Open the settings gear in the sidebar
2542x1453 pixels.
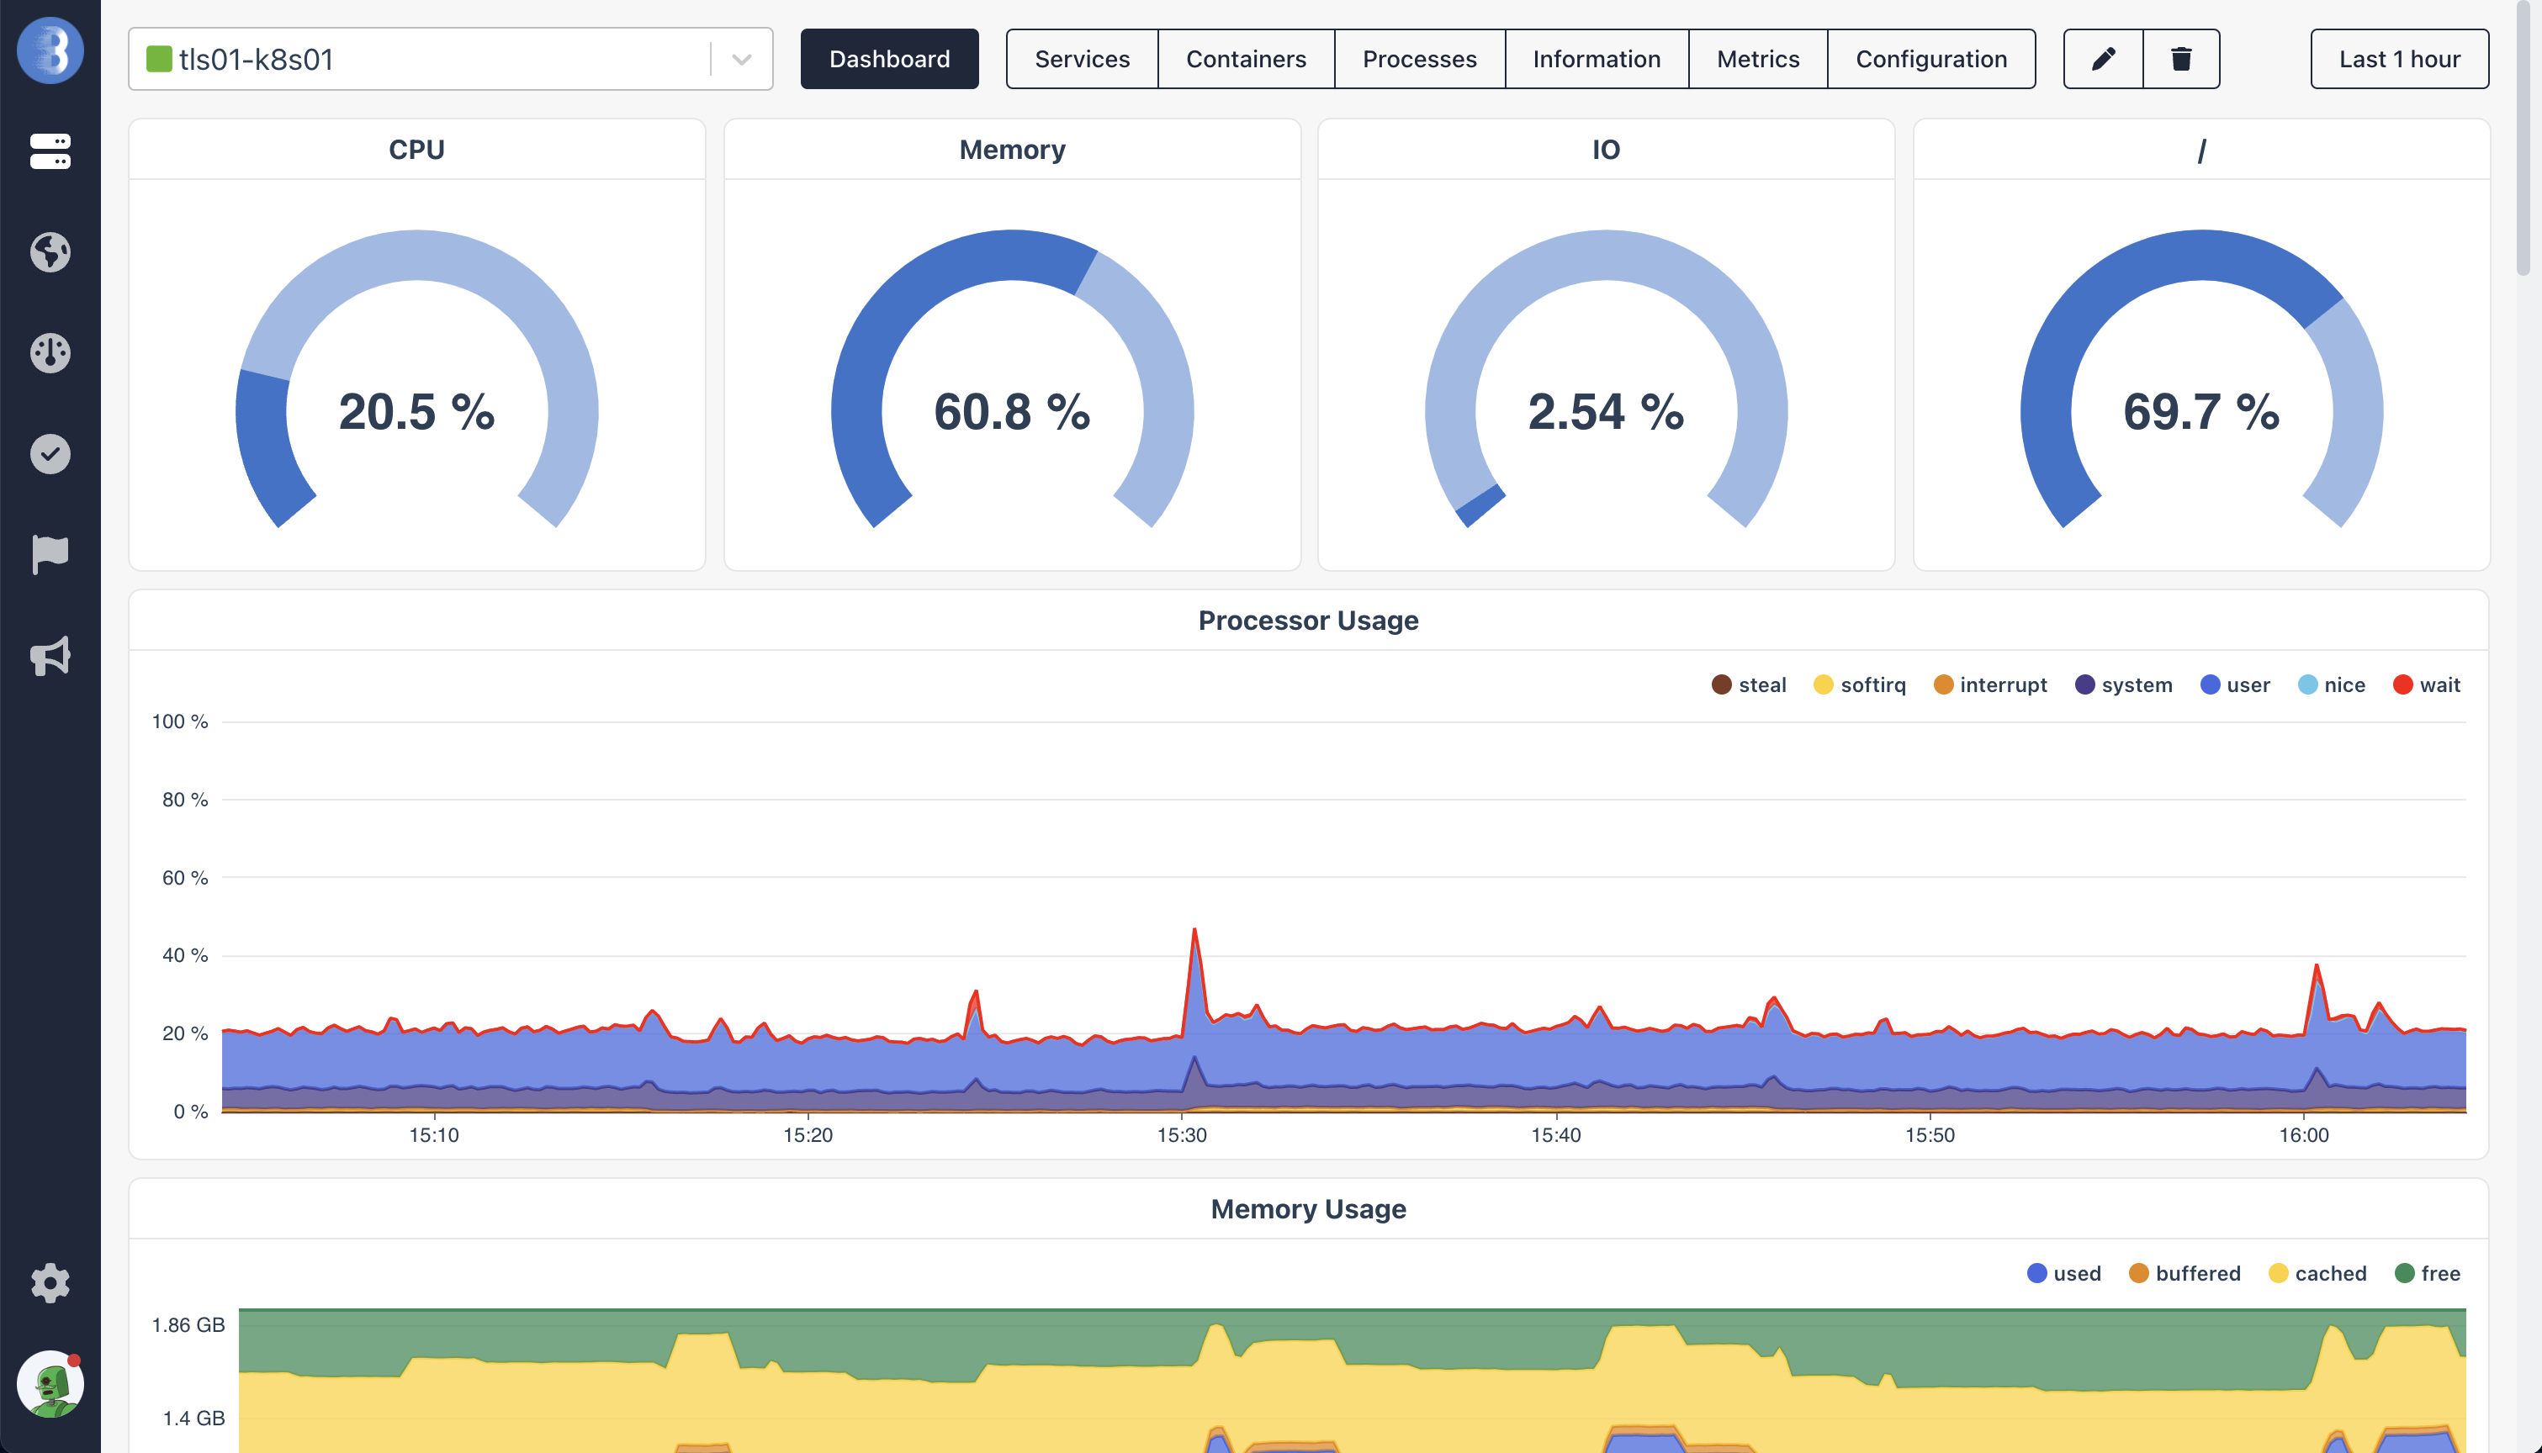(49, 1282)
